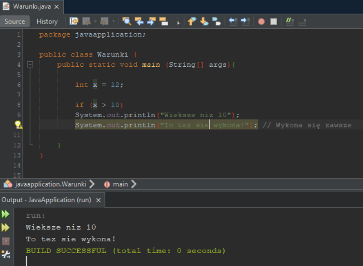Close the Output - JavaApplication (run) tab
The width and height of the screenshot is (363, 266).
click(x=98, y=200)
